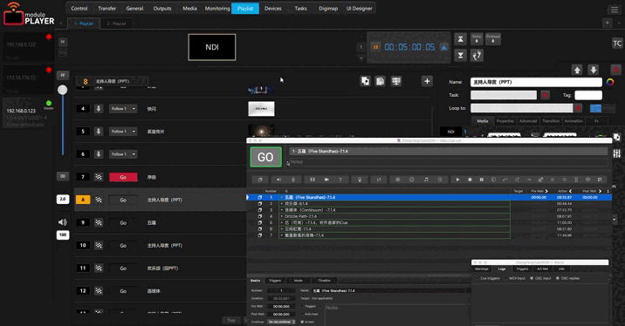Viewport: 625px width, 326px height.
Task: Clear the Loop to field with red X
Action: pos(578,108)
